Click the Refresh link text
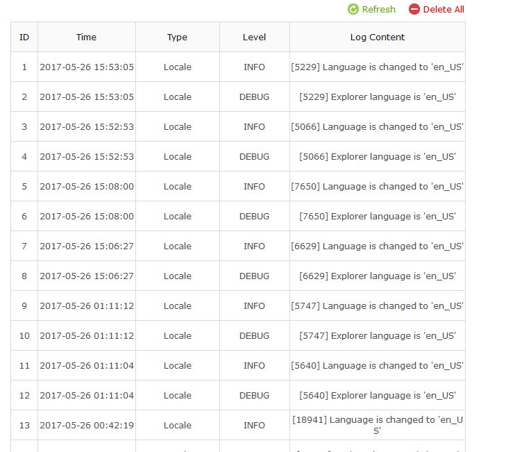The height and width of the screenshot is (452, 531). coord(378,9)
